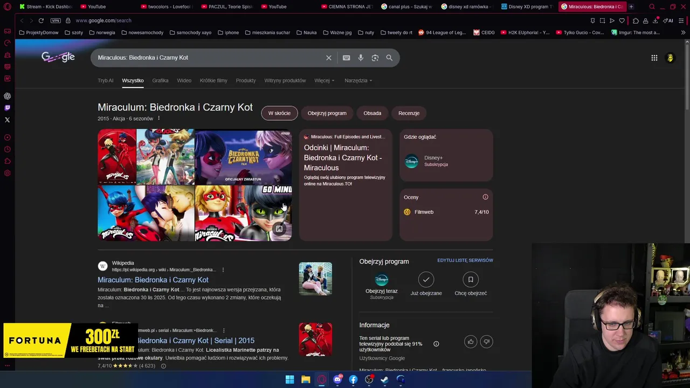Viewport: 690px width, 388px height.
Task: Switch to Witryny produktów tab
Action: click(285, 80)
